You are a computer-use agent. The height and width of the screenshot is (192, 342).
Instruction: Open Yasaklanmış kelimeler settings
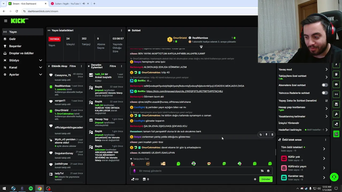[303, 117]
